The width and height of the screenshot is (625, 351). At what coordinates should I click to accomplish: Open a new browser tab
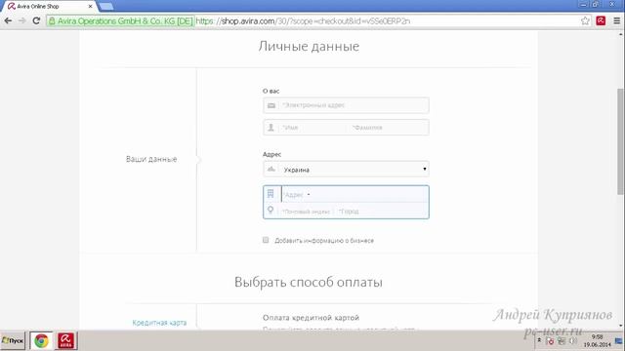click(105, 7)
